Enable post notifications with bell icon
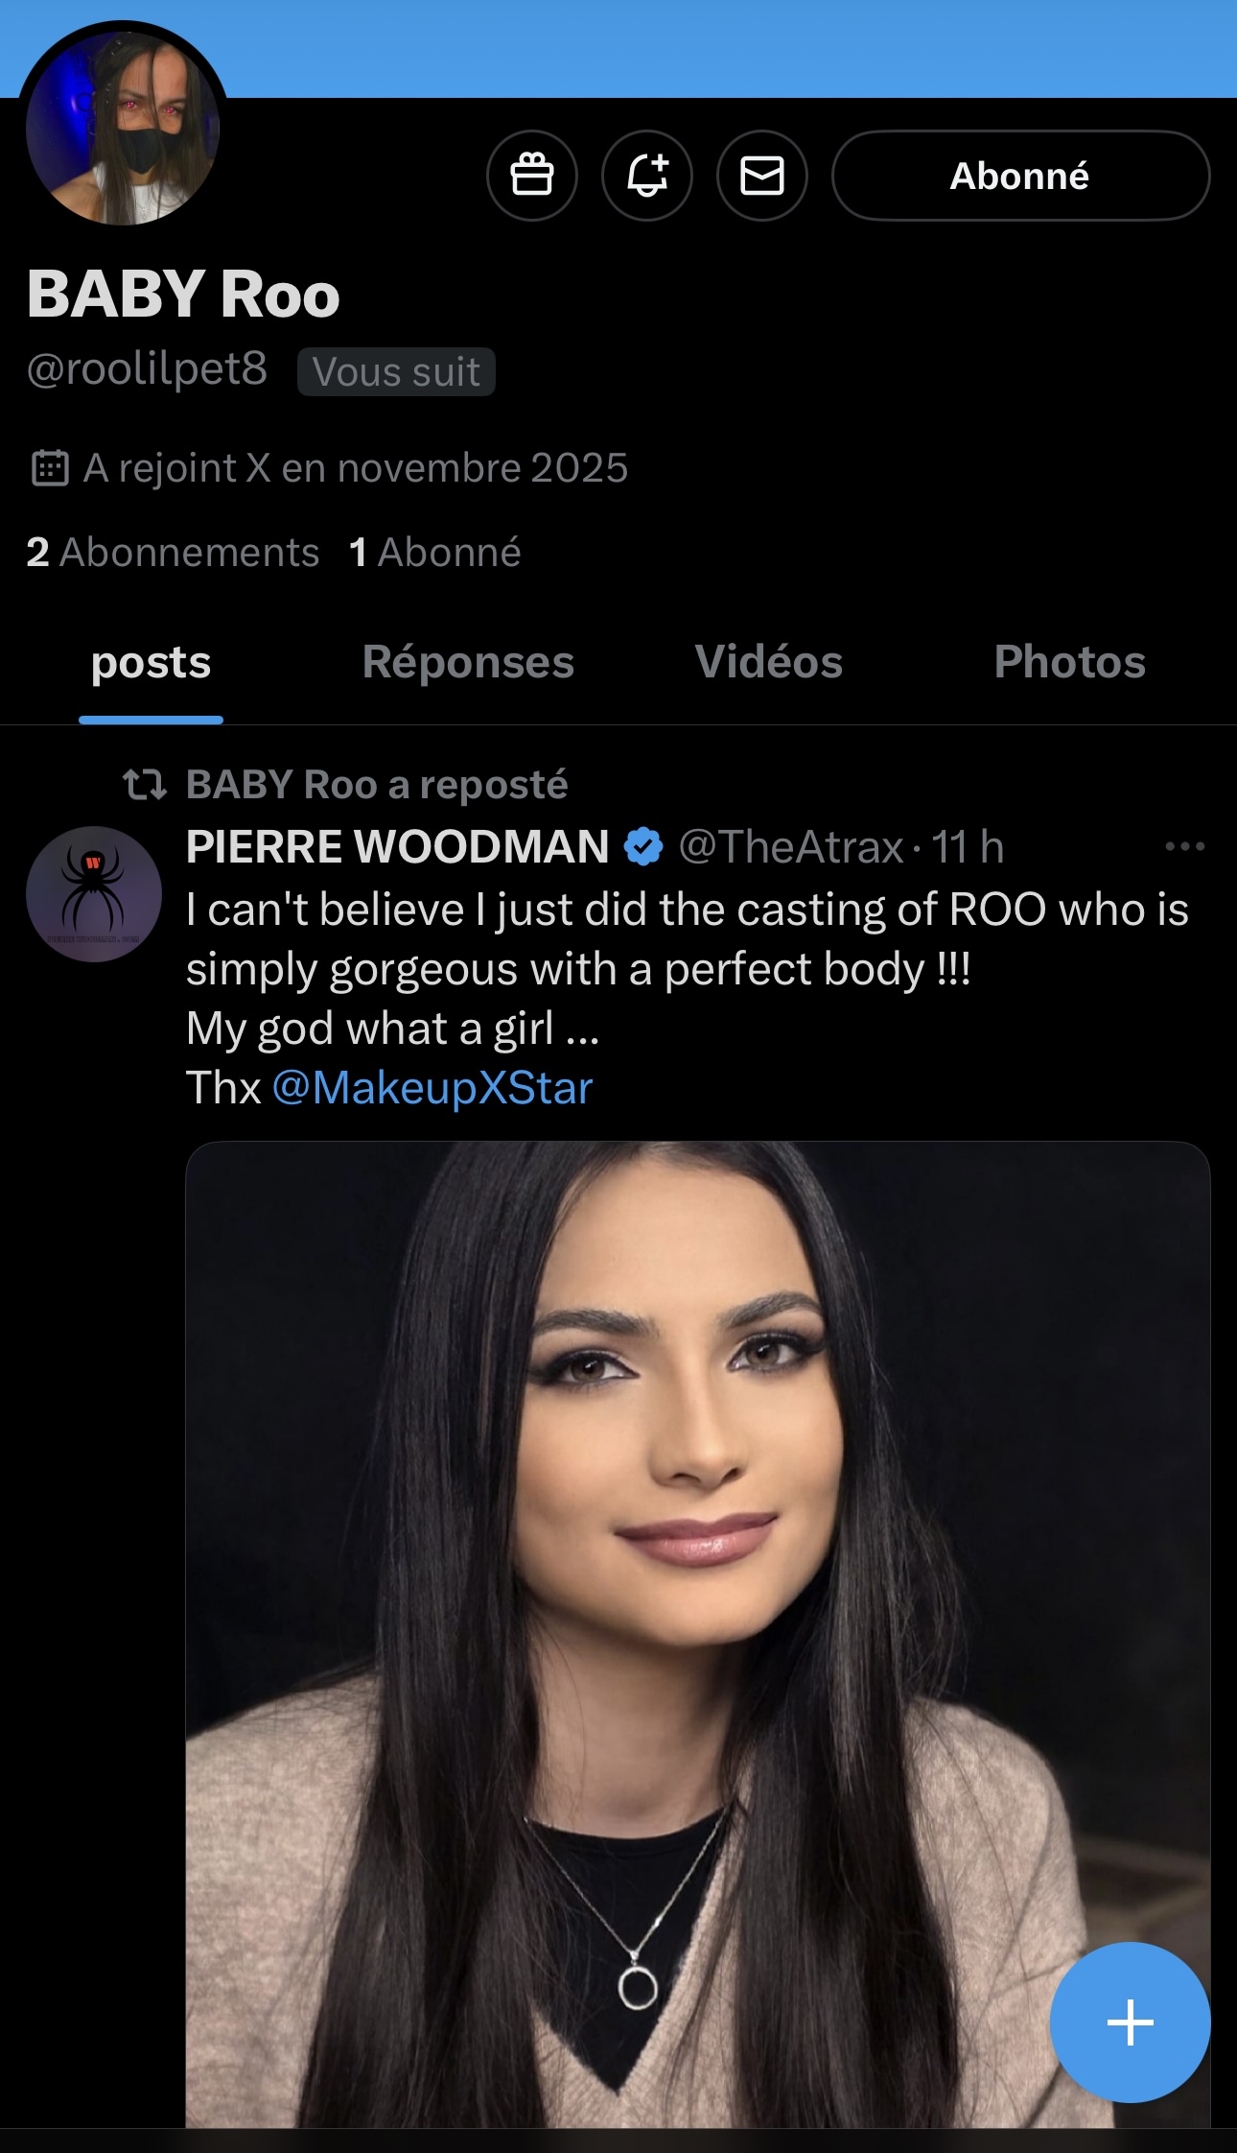1237x2153 pixels. (647, 176)
